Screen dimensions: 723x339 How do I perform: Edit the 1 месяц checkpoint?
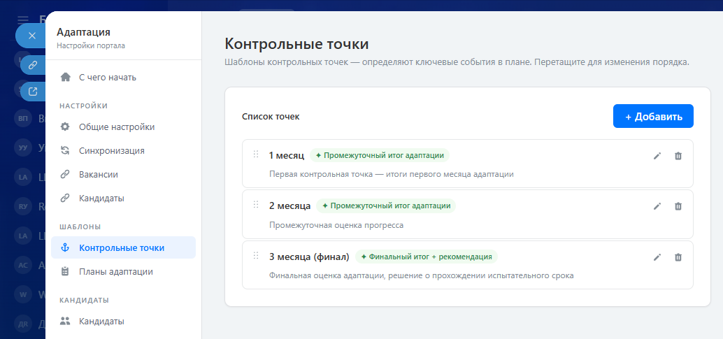[657, 156]
